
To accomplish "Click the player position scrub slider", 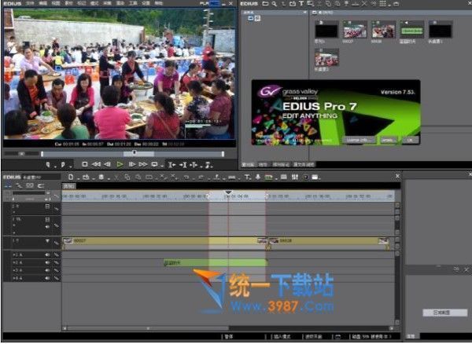I will pos(134,153).
